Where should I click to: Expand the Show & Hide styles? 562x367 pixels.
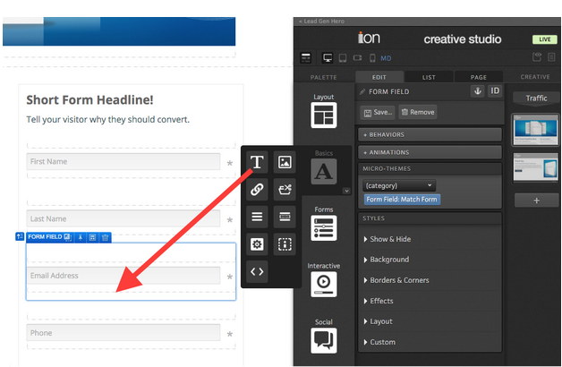[x=391, y=239]
